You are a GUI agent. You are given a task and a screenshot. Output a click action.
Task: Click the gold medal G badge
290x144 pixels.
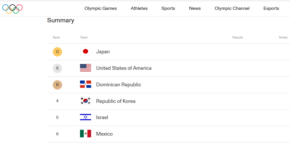[57, 52]
